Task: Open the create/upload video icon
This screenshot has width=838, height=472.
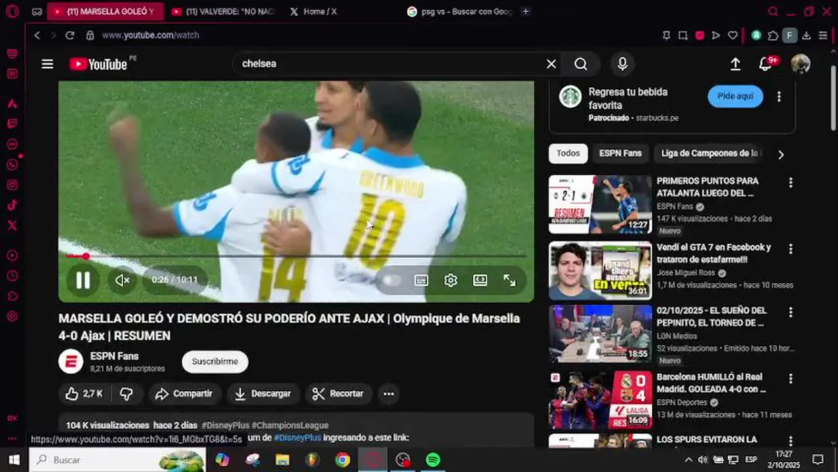Action: [x=736, y=64]
